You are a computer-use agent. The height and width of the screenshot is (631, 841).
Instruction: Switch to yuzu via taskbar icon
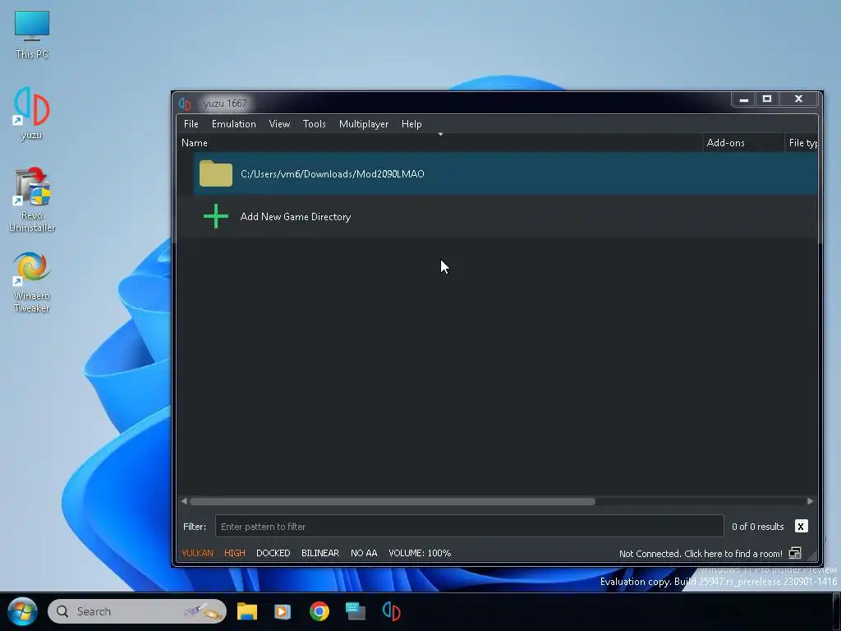[x=392, y=611]
